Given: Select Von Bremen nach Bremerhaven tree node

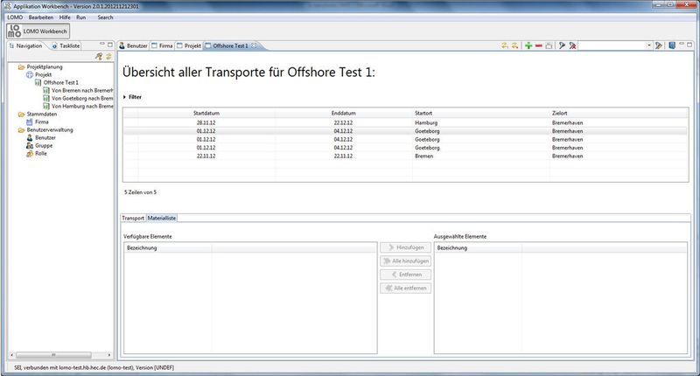Looking at the screenshot, I should (81, 91).
